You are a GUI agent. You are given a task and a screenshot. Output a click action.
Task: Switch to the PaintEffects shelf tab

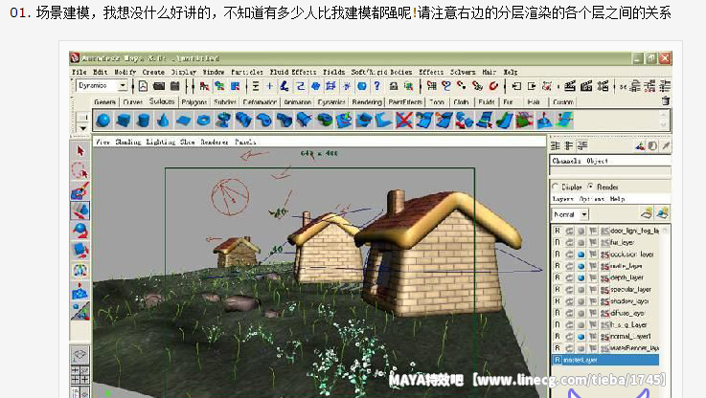pos(405,102)
